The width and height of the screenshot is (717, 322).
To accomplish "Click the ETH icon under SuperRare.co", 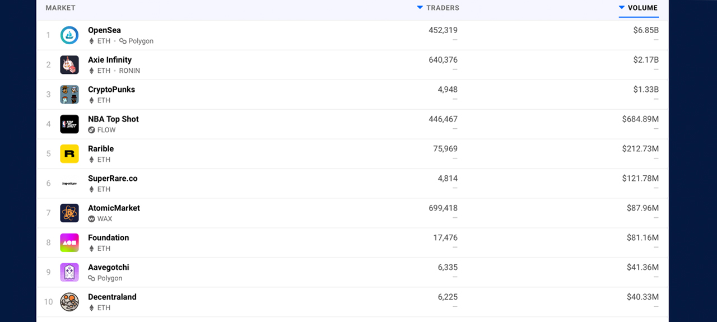I will [x=91, y=190].
